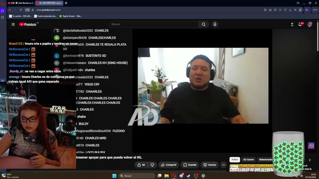Dislike the video with thumbs down
The height and width of the screenshot is (179, 319).
click(152, 165)
